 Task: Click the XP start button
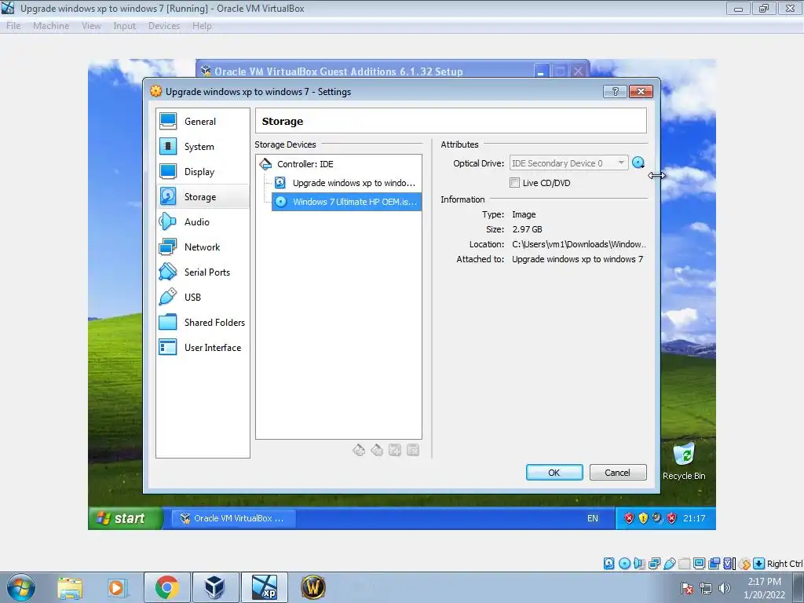(125, 518)
